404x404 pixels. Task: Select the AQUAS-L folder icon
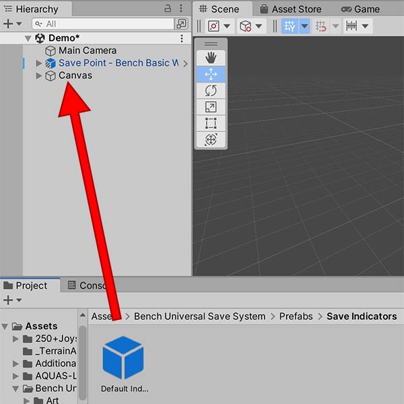[28, 376]
